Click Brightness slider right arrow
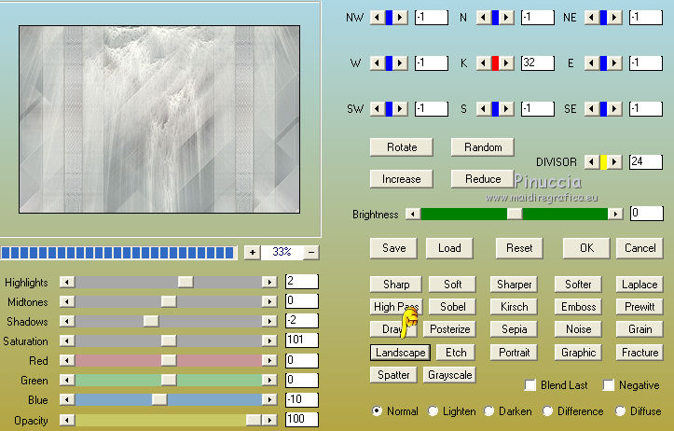 (x=615, y=214)
